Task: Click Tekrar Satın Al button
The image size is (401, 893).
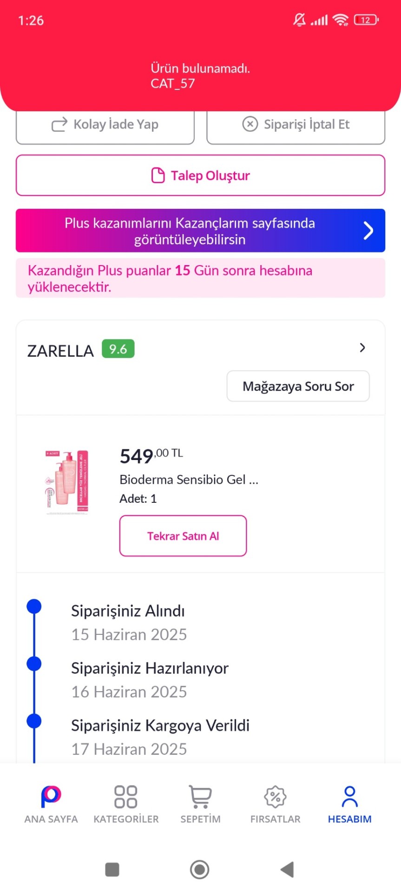Action: pyautogui.click(x=183, y=536)
